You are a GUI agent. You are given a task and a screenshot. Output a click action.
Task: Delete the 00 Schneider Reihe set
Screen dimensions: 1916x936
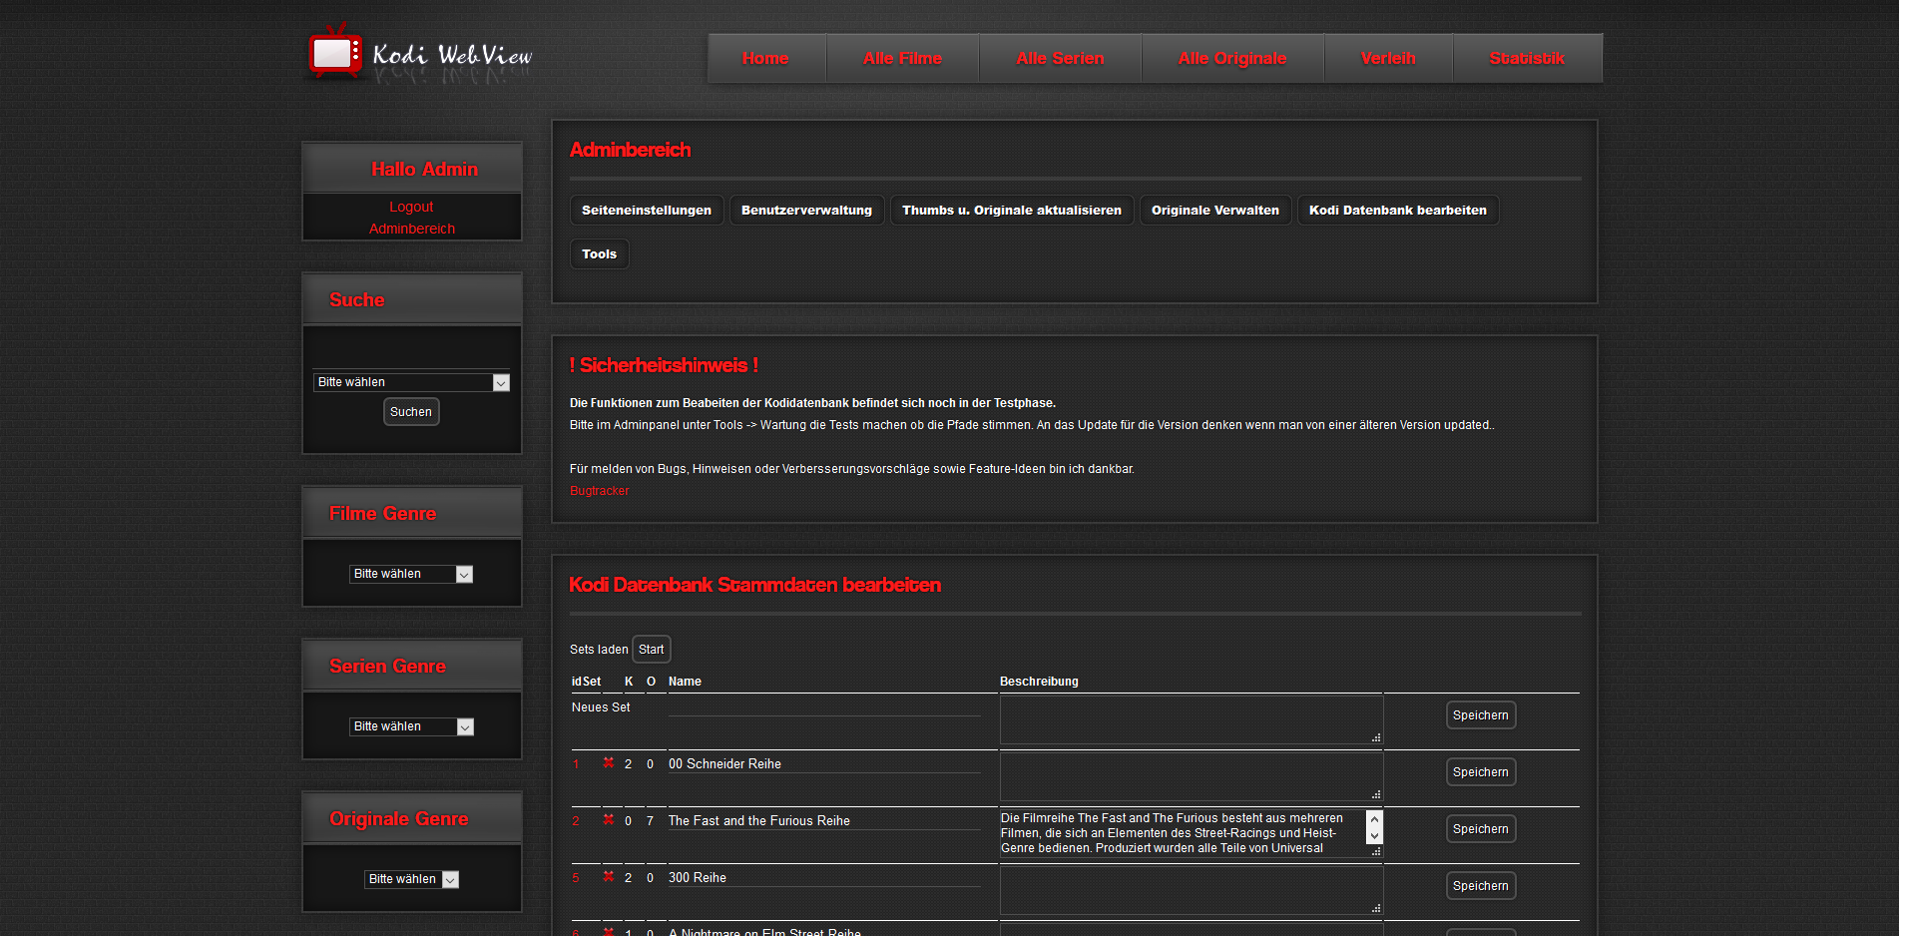608,763
